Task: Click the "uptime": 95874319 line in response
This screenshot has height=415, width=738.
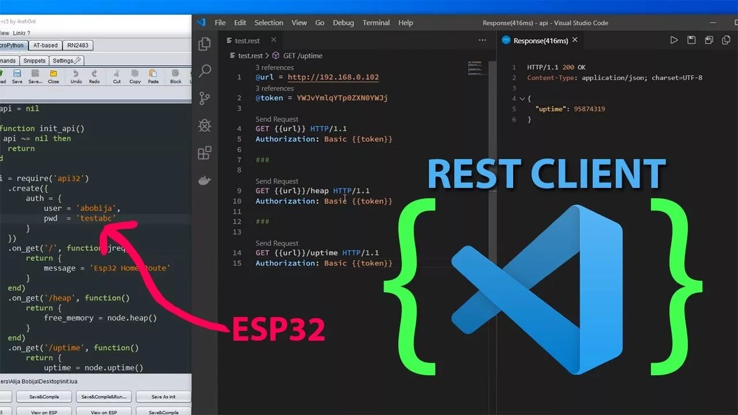Action: coord(570,109)
